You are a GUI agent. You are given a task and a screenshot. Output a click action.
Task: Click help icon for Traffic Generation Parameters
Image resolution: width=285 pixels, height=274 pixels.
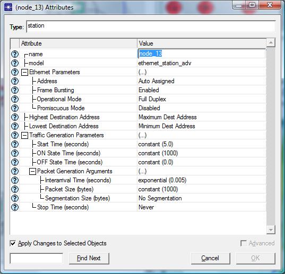point(15,135)
